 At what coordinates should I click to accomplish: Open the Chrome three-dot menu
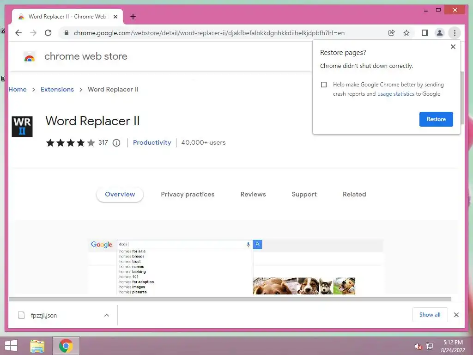[455, 33]
